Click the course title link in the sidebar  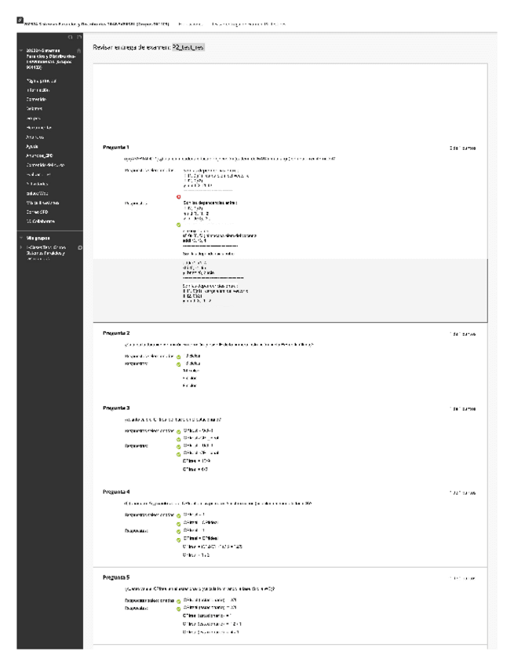51,59
